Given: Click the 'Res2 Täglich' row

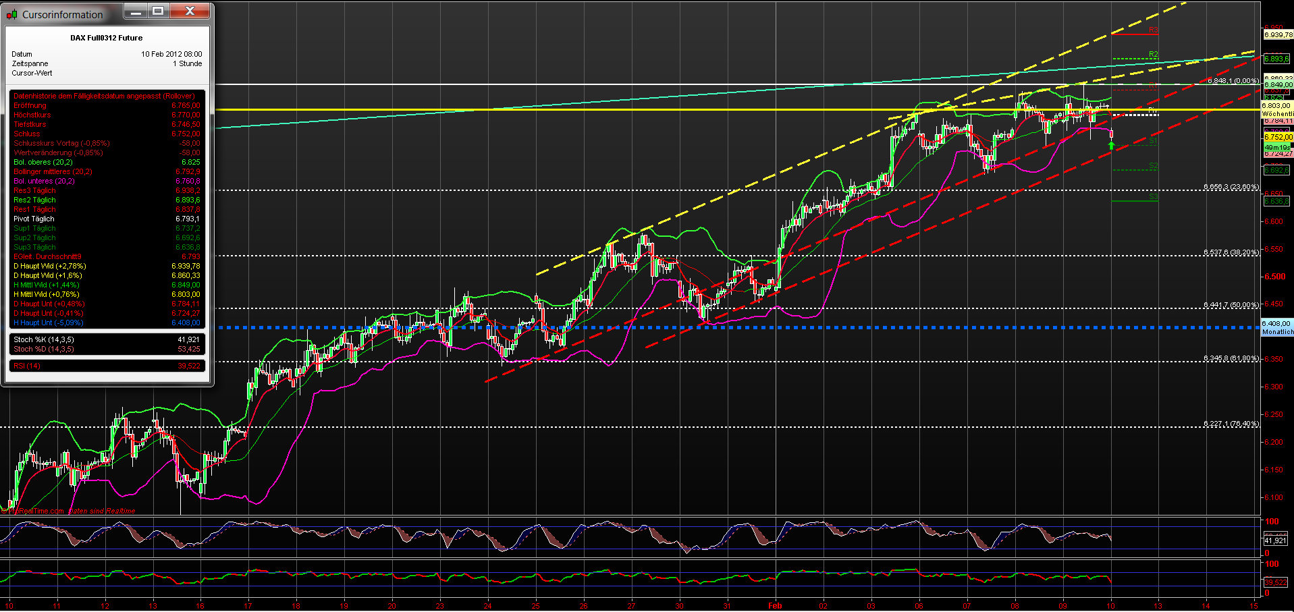Looking at the screenshot, I should tap(107, 200).
